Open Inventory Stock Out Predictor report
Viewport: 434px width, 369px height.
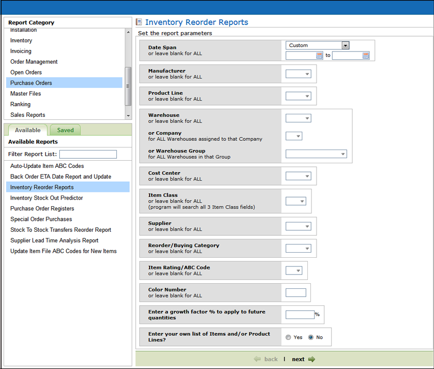pyautogui.click(x=46, y=198)
